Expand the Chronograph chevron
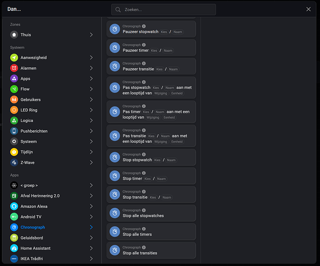320x266 pixels. [91, 227]
